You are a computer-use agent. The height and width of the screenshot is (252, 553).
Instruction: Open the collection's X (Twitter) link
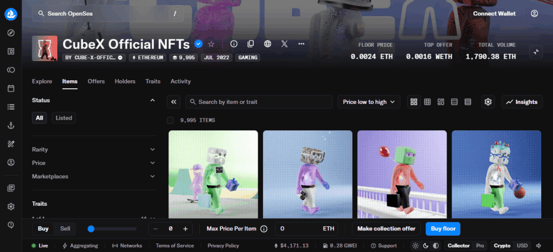(x=285, y=44)
